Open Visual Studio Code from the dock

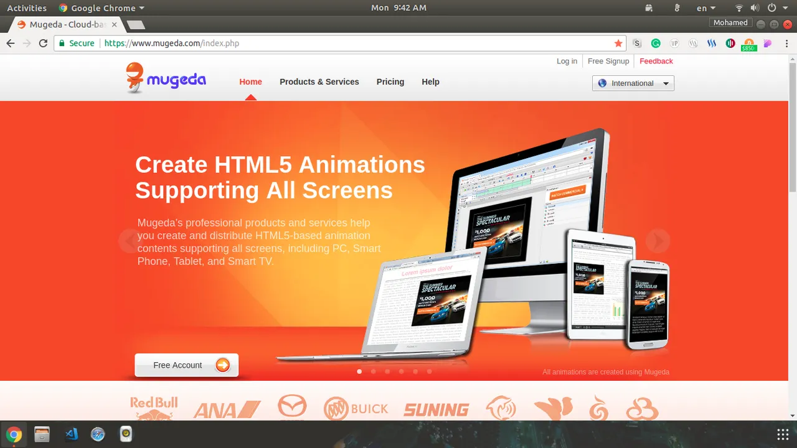[x=70, y=434]
